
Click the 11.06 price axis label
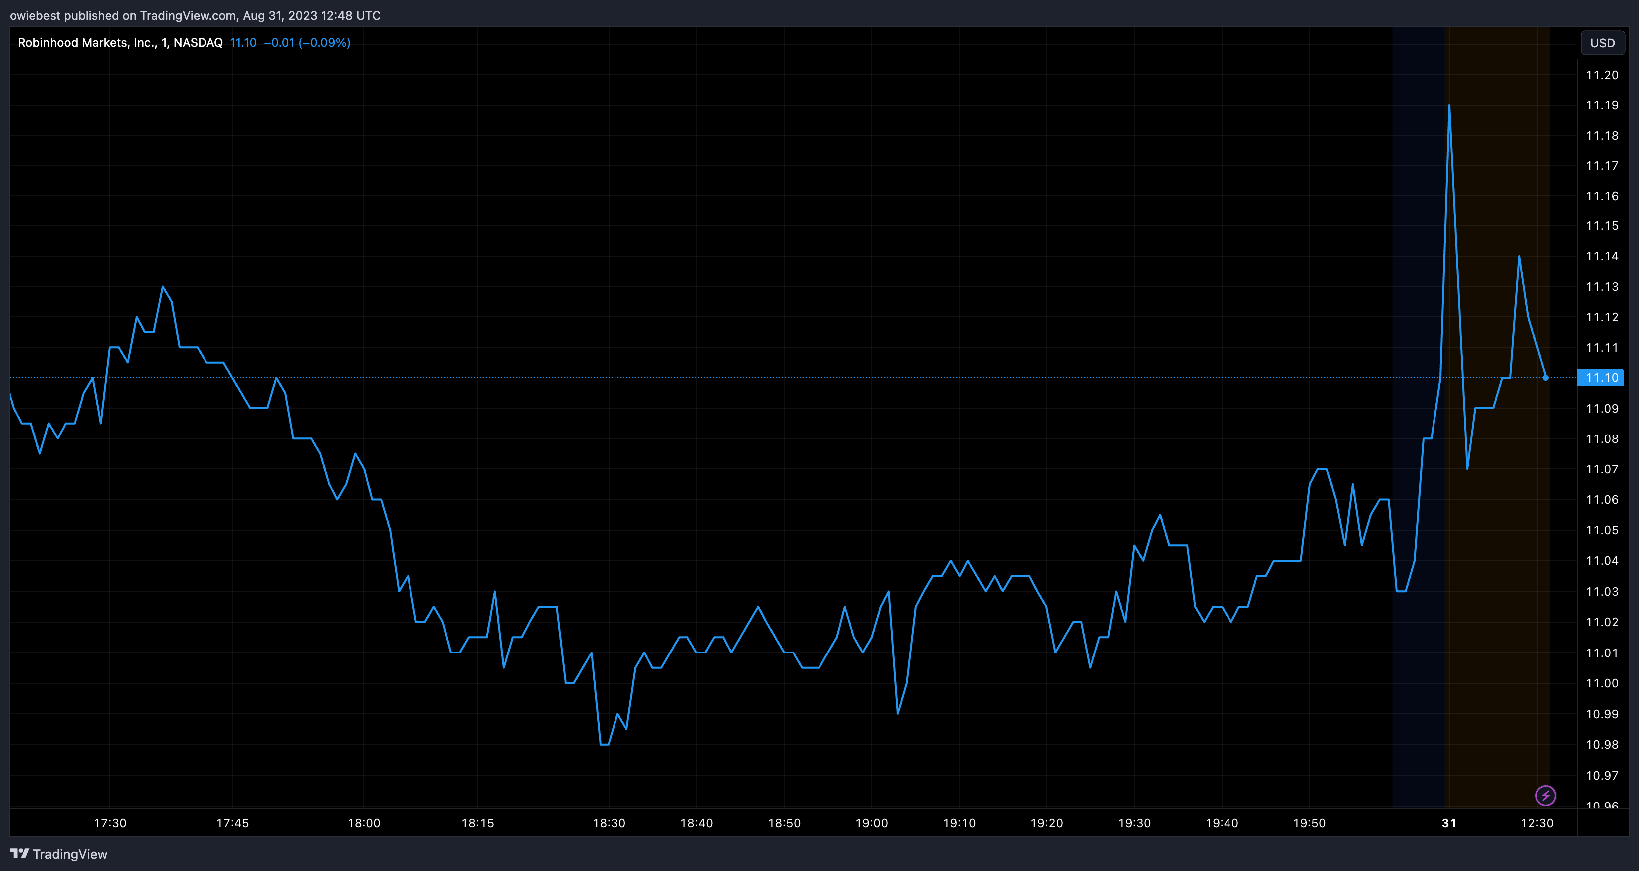pyautogui.click(x=1602, y=500)
